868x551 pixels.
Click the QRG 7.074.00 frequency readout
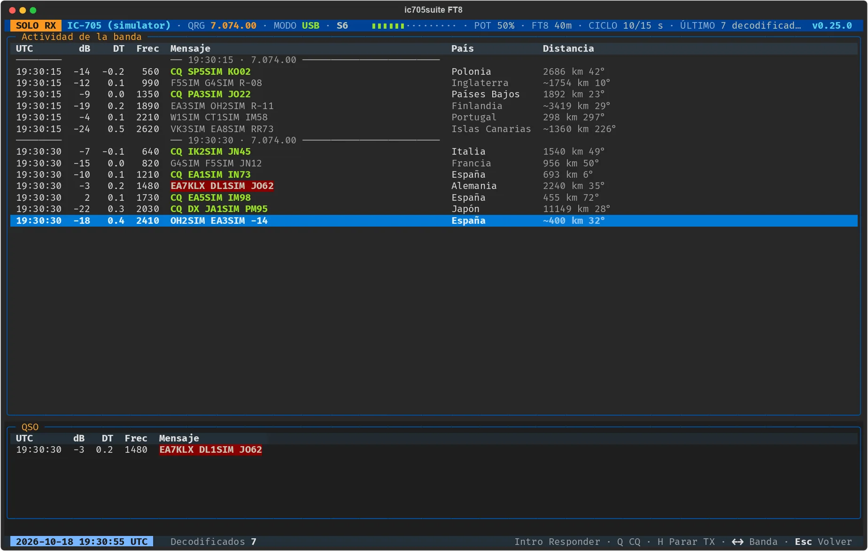tap(222, 25)
